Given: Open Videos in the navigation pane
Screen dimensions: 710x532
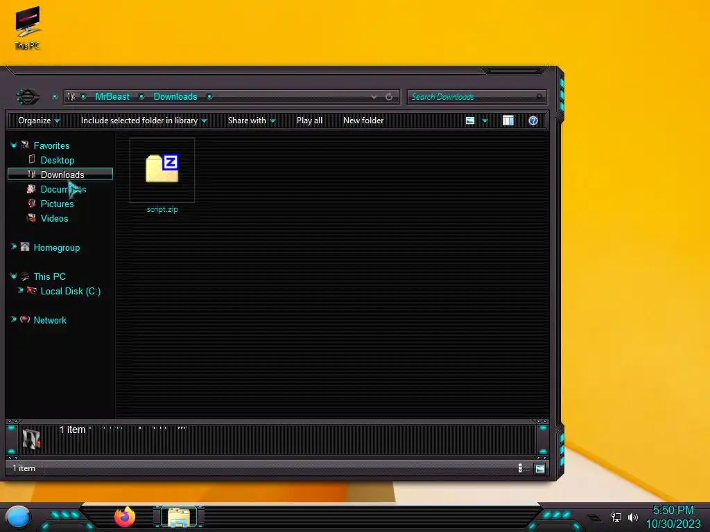Looking at the screenshot, I should coord(54,218).
